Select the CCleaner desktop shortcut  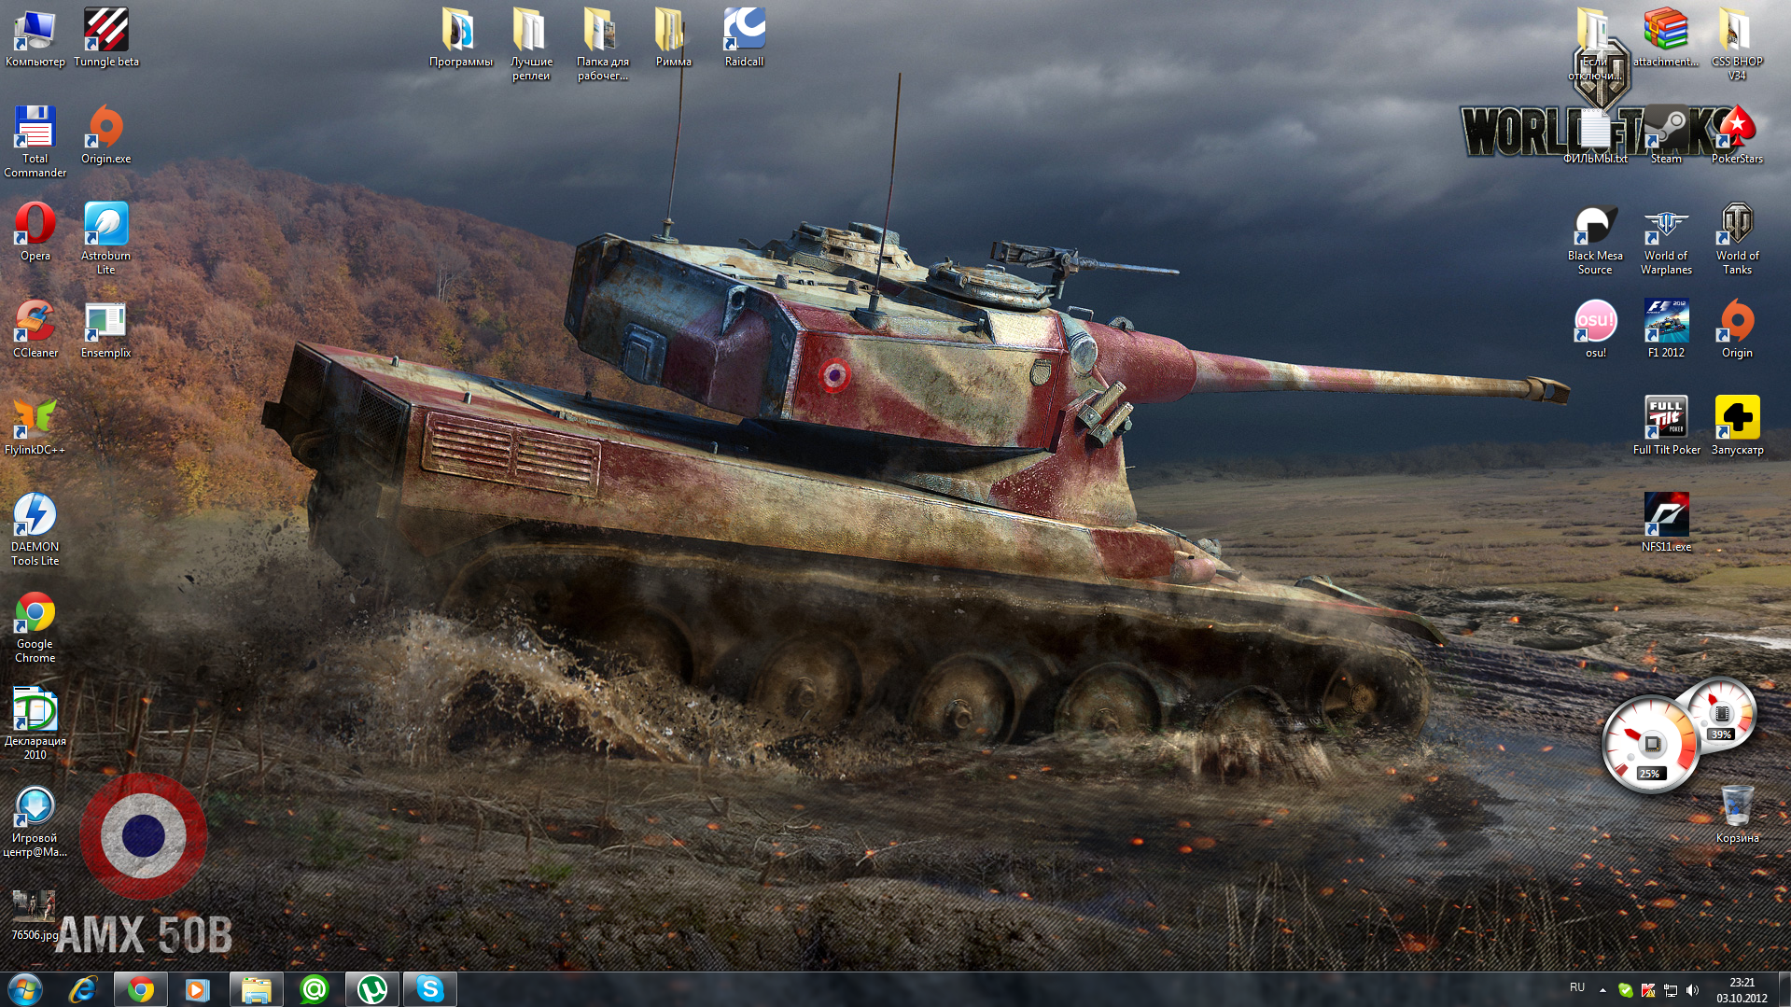[x=35, y=329]
